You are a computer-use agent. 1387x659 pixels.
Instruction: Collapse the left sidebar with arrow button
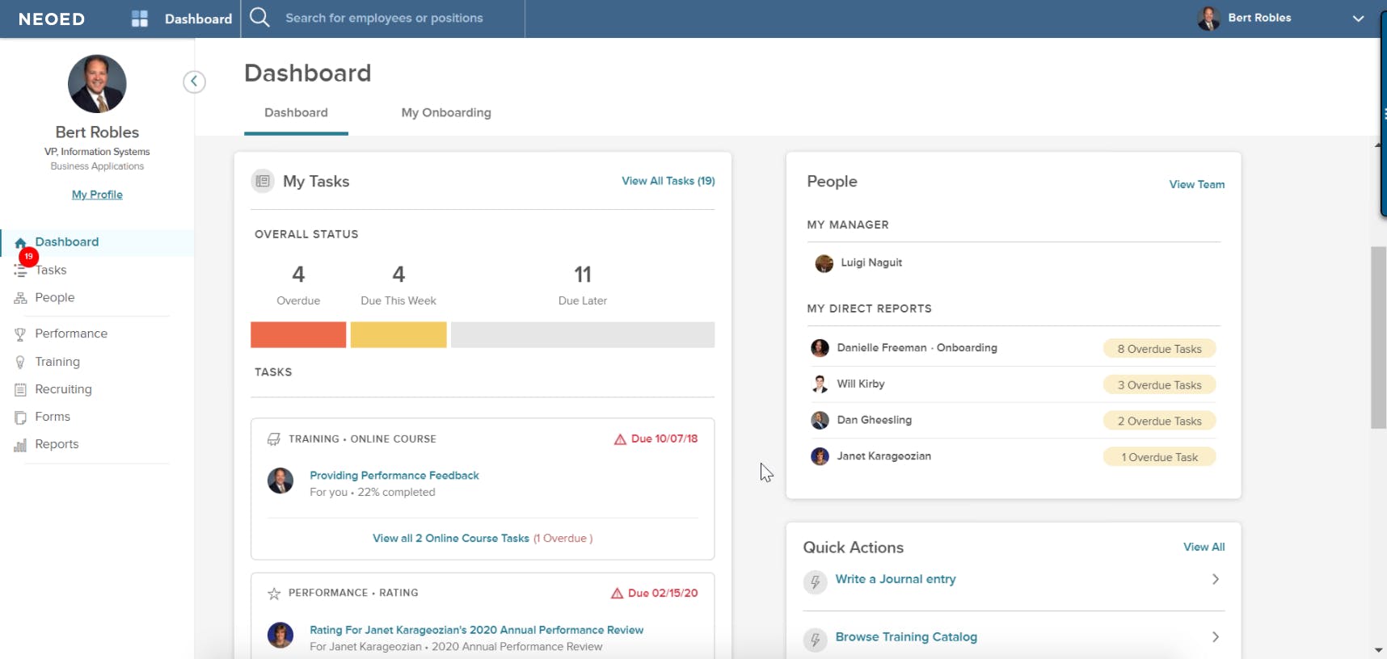(x=194, y=82)
